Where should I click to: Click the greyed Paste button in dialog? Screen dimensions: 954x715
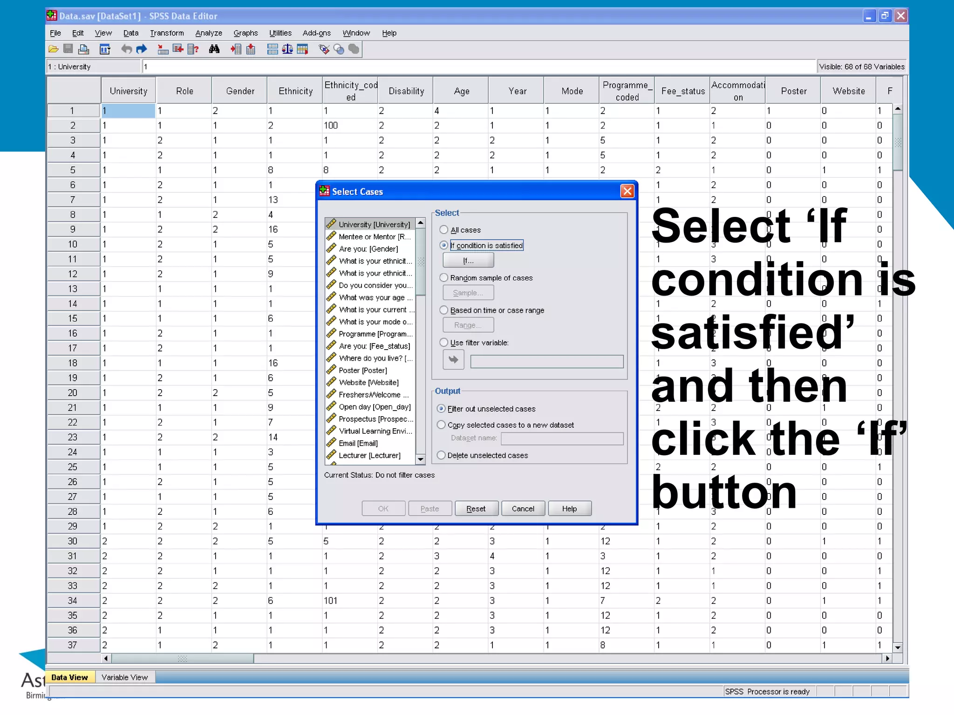pos(430,508)
